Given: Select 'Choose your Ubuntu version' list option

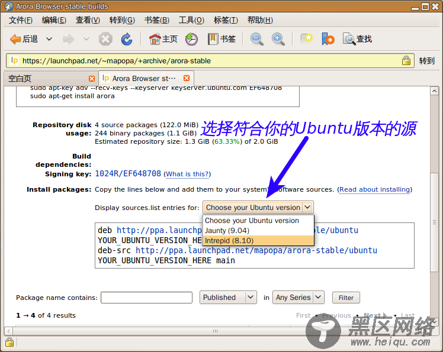Looking at the screenshot, I should tap(258, 221).
